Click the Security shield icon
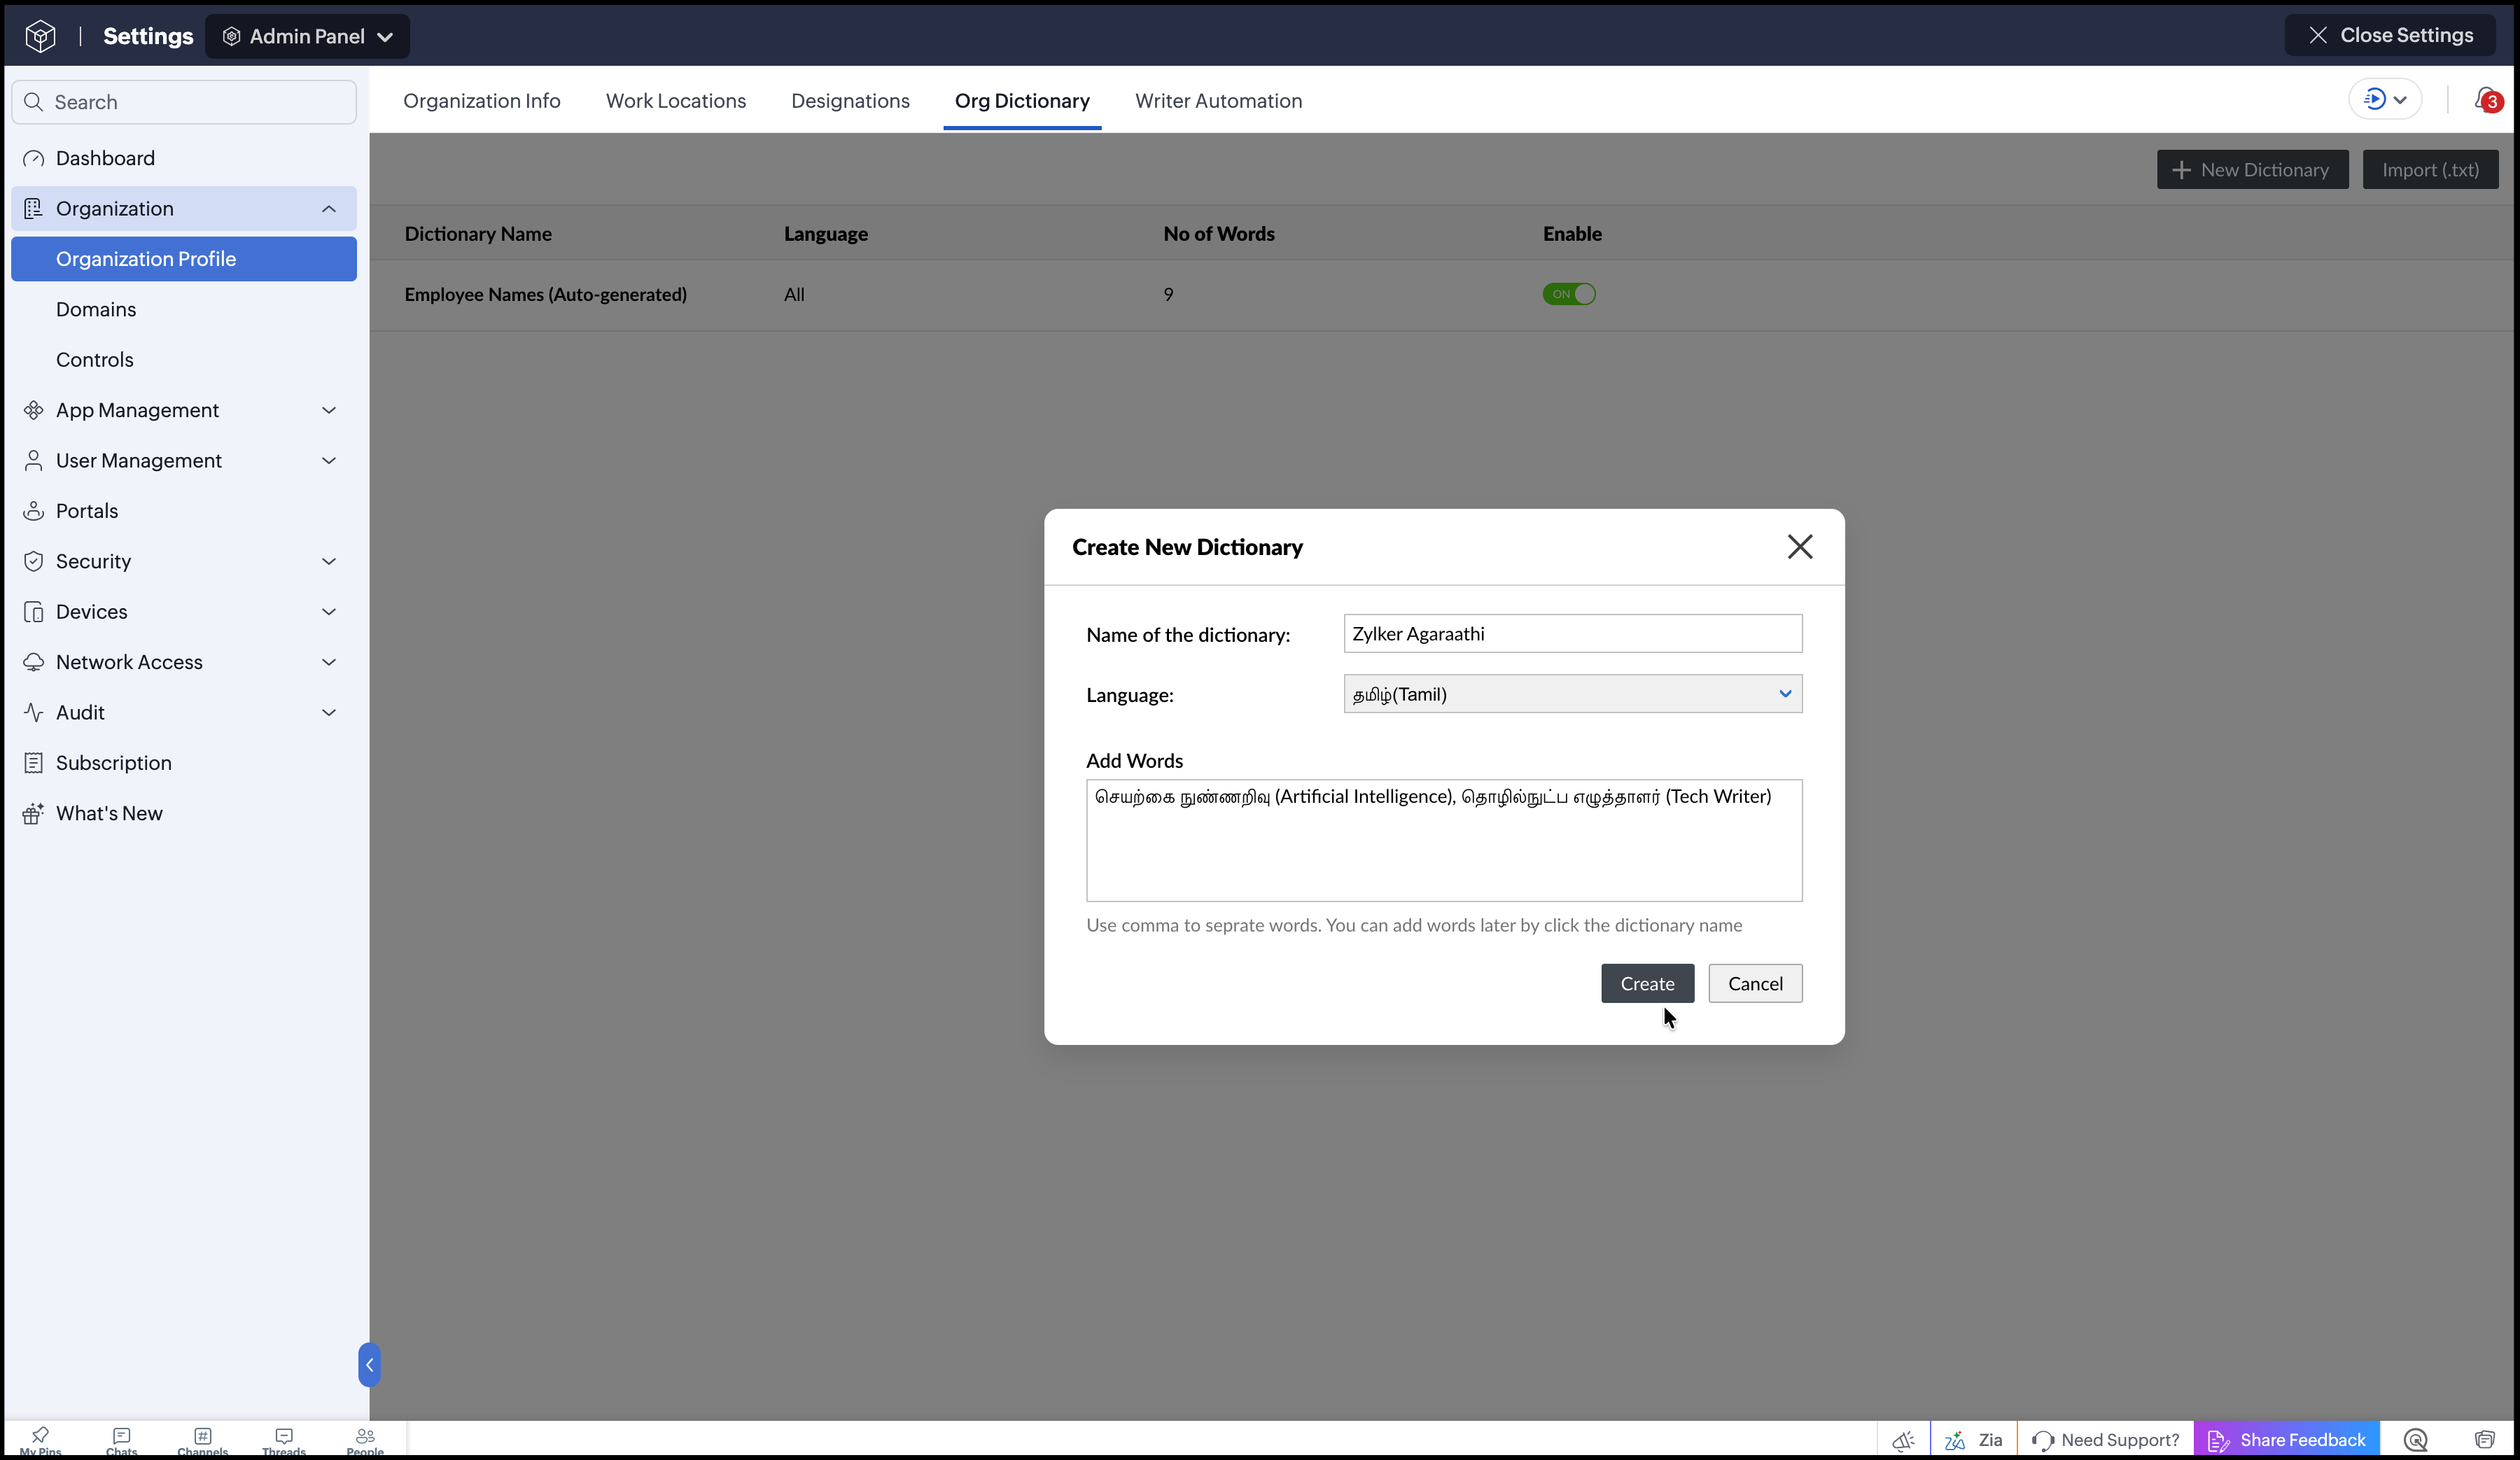Screen dimensions: 2520x1460 [x=33, y=561]
